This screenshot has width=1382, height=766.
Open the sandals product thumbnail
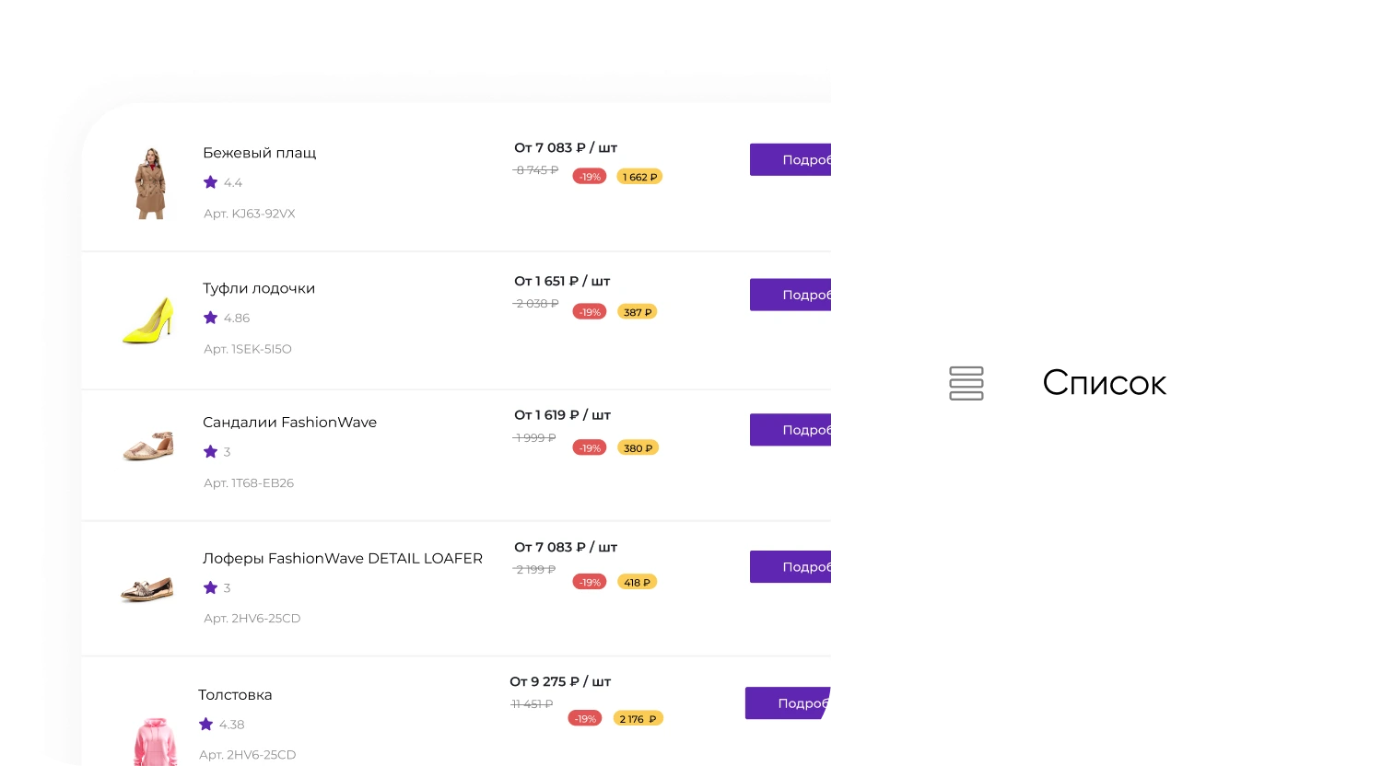148,446
